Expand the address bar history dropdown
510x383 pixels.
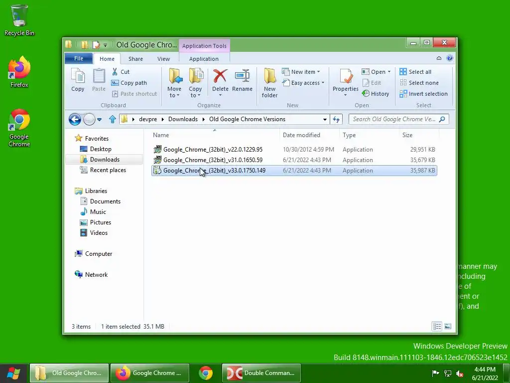(x=325, y=120)
